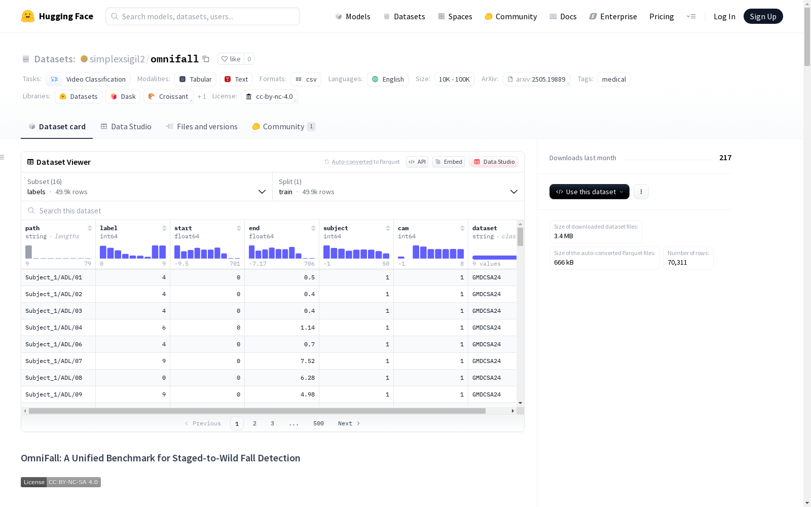Click the Croissant library tag

(168, 96)
